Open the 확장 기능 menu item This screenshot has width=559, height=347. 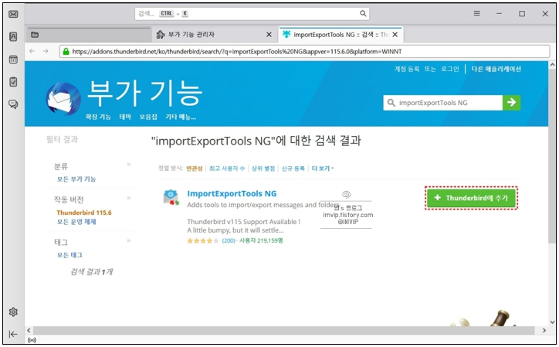pyautogui.click(x=98, y=117)
